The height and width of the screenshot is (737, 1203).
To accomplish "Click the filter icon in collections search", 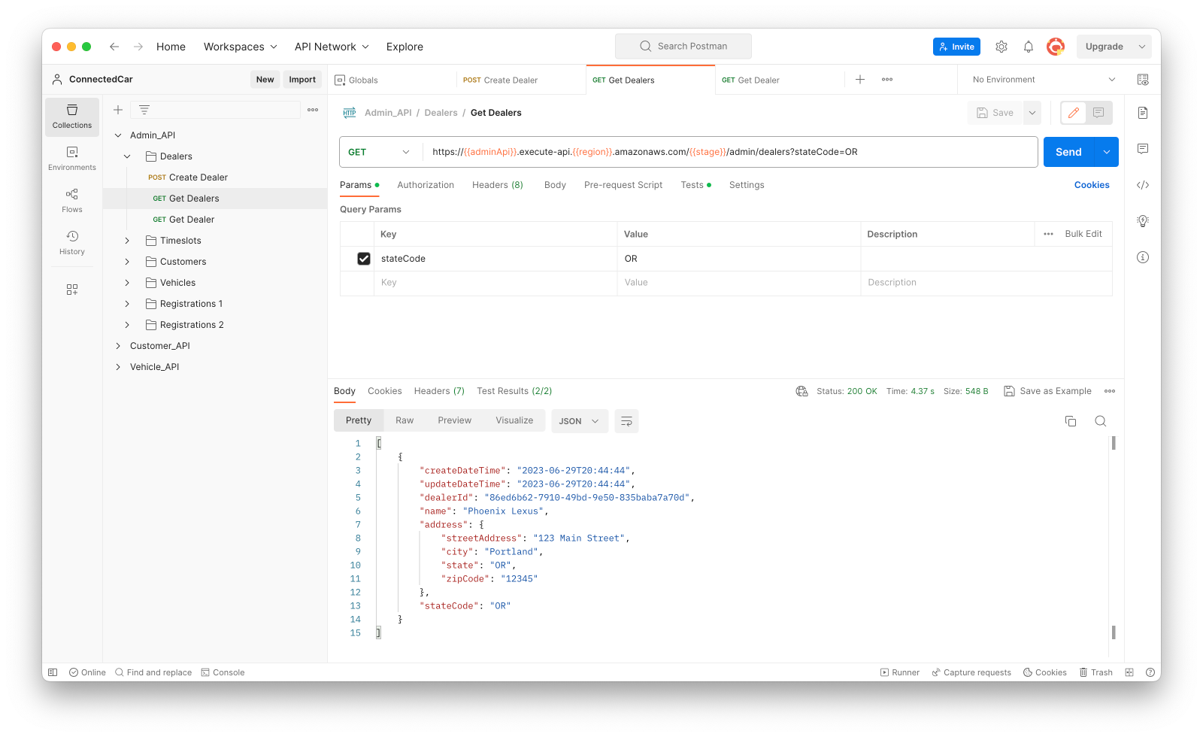I will click(144, 110).
